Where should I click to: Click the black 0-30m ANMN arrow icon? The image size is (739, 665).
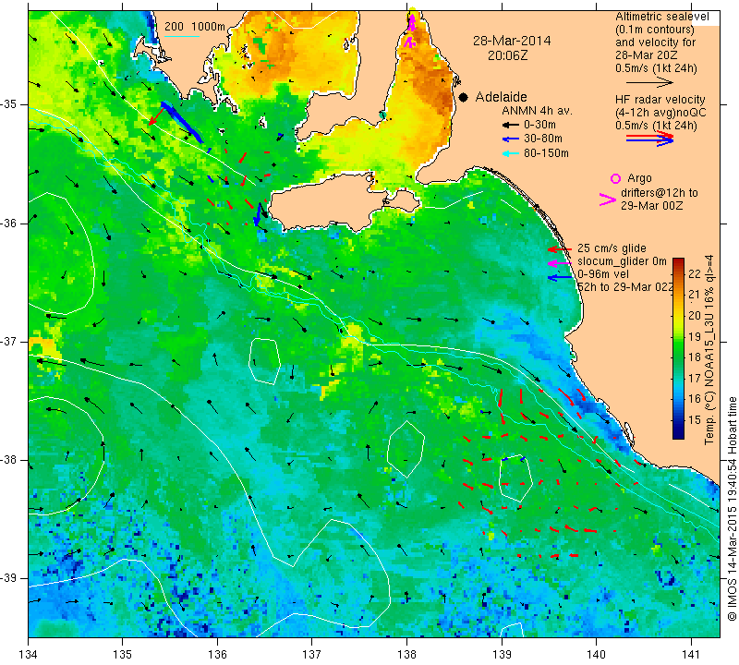click(x=511, y=126)
